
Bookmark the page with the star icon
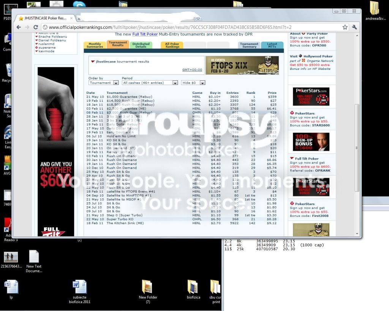pos(345,27)
